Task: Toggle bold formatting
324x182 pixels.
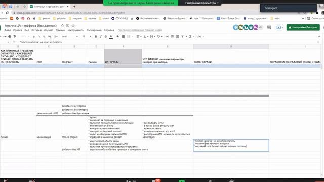Action: pos(96,37)
